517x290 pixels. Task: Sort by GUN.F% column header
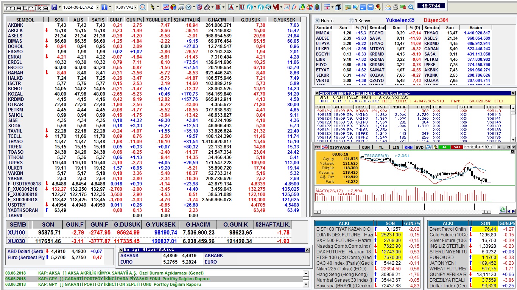134,20
